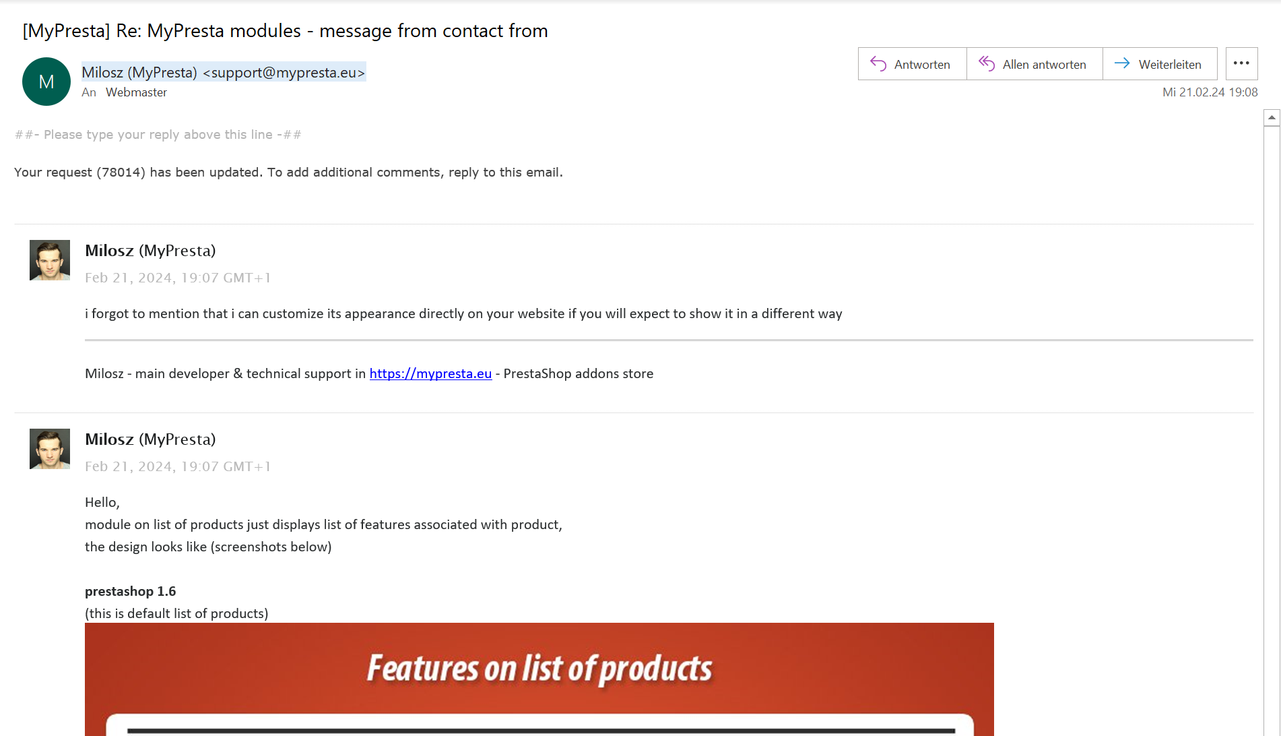Select the sender address support@mypresta.eu
Screen dimensions: 1281x736
pos(284,73)
